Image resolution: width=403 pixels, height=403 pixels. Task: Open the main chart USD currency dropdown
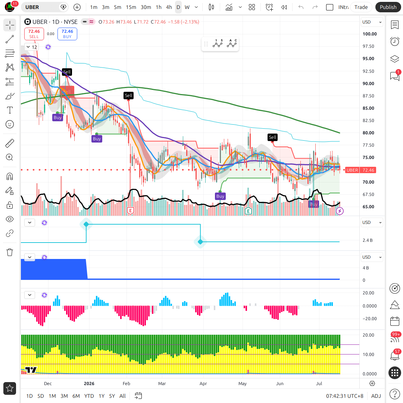372,22
